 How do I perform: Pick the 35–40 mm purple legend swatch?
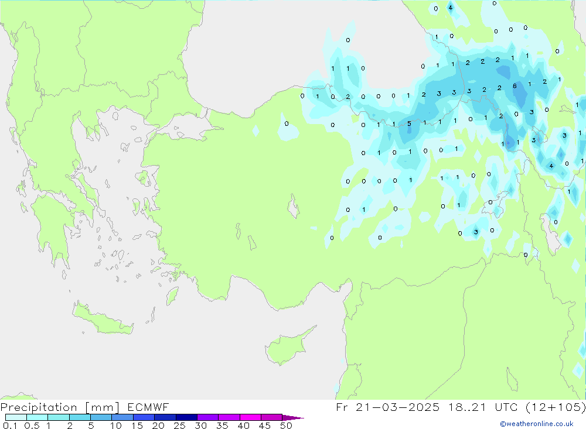coord(229,417)
